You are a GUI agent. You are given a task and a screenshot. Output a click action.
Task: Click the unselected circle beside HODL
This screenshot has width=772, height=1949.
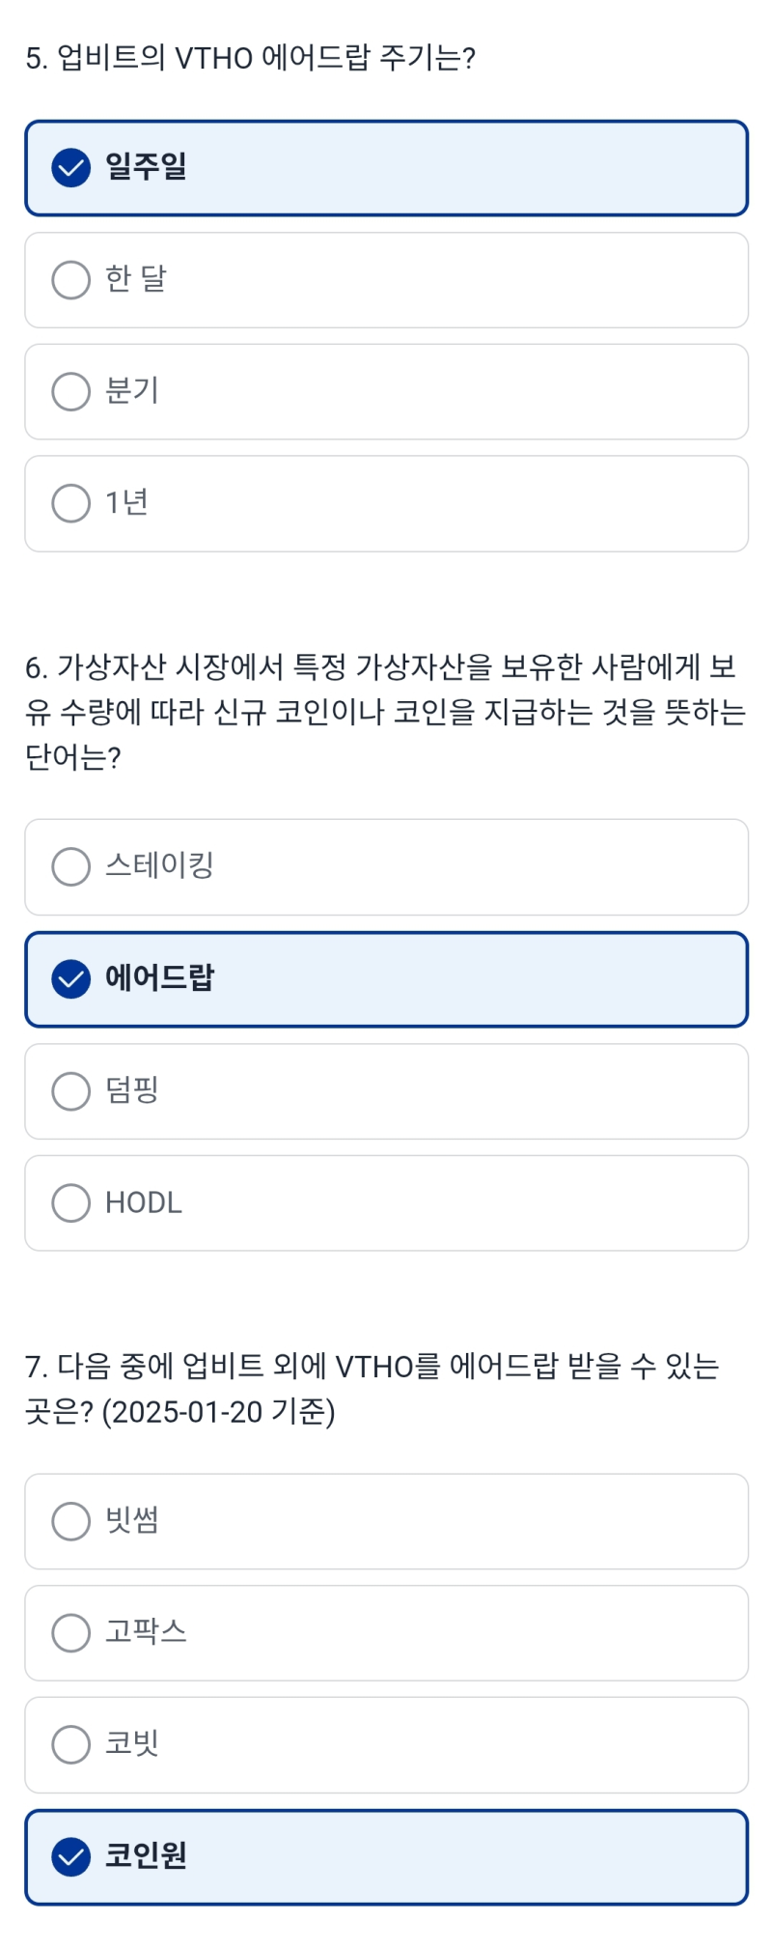(x=70, y=1202)
